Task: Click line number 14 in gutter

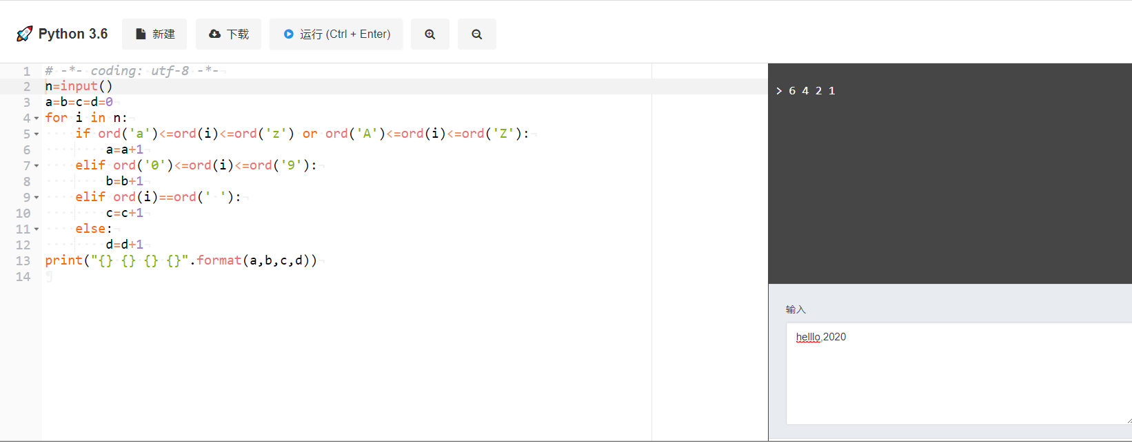Action: tap(23, 277)
